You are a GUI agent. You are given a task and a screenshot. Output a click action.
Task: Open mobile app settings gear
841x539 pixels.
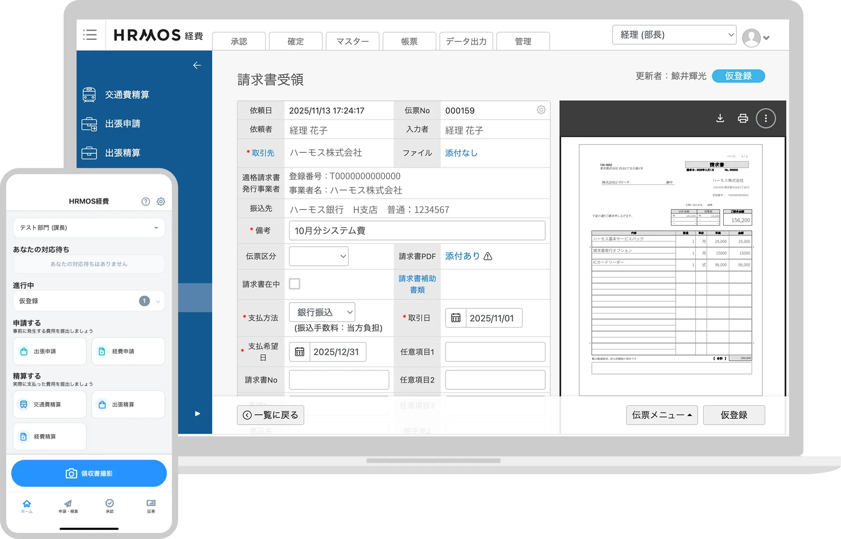(161, 201)
